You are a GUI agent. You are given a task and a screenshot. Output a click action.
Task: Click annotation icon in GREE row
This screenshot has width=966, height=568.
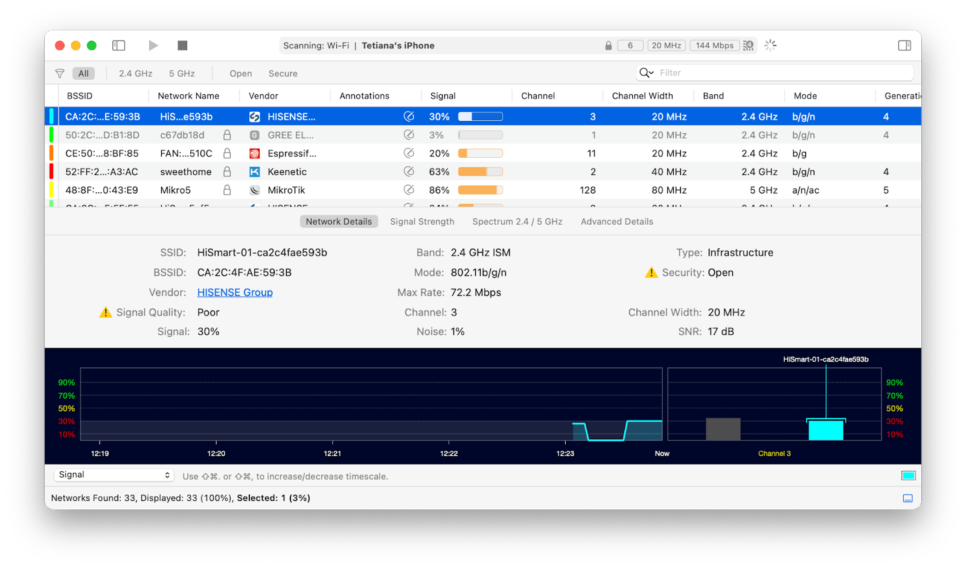(x=409, y=135)
